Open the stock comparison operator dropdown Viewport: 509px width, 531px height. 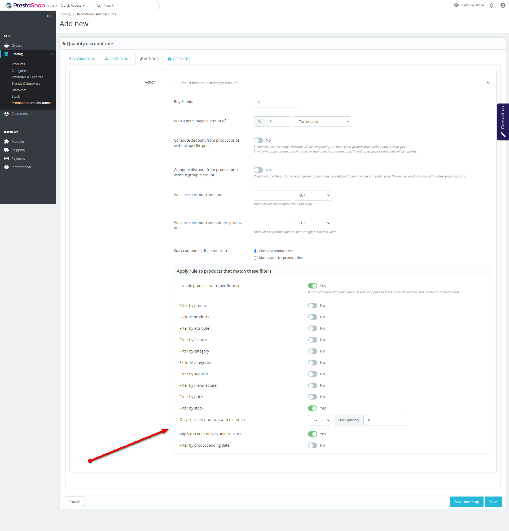pos(319,420)
